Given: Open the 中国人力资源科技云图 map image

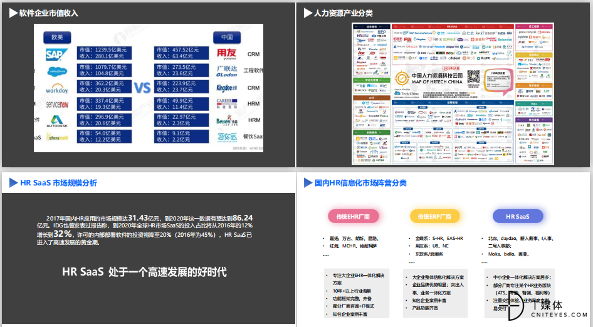Looking at the screenshot, I should pyautogui.click(x=453, y=94).
